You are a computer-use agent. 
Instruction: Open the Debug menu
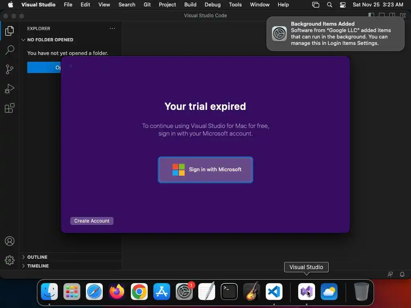tap(213, 4)
